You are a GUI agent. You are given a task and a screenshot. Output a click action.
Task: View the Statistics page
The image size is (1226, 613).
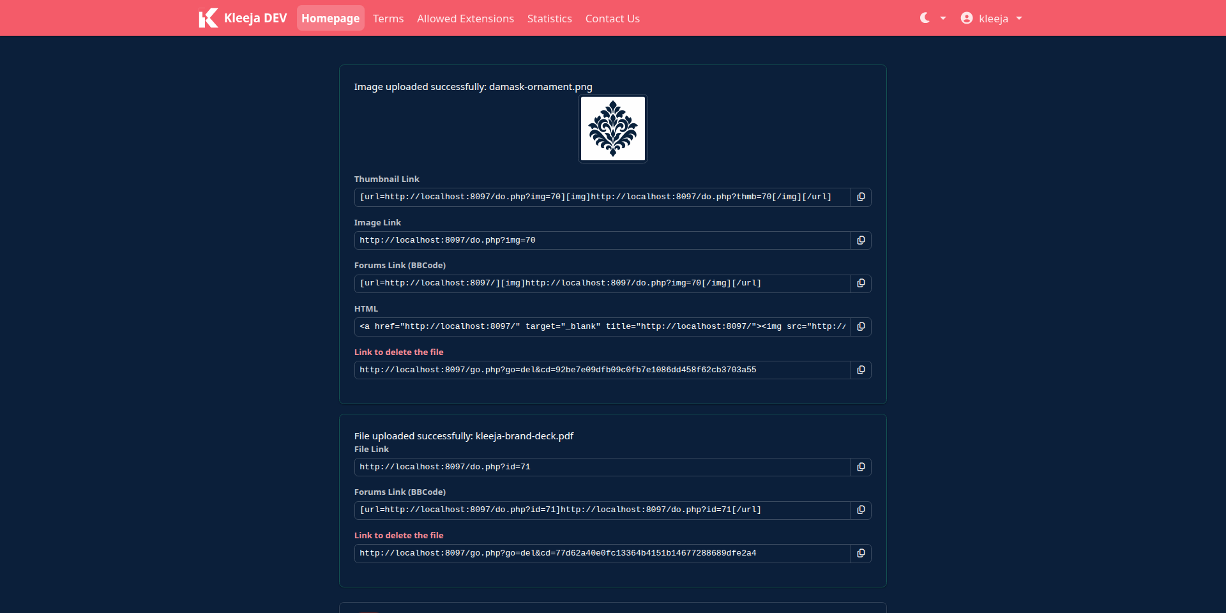(x=550, y=19)
